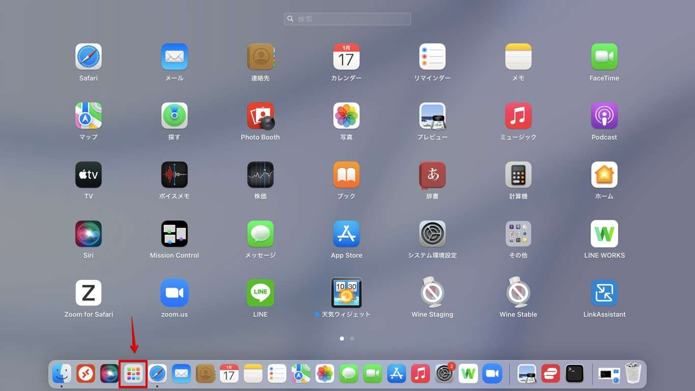The height and width of the screenshot is (391, 695).
Task: Open the Apple TV app
Action: pos(89,175)
